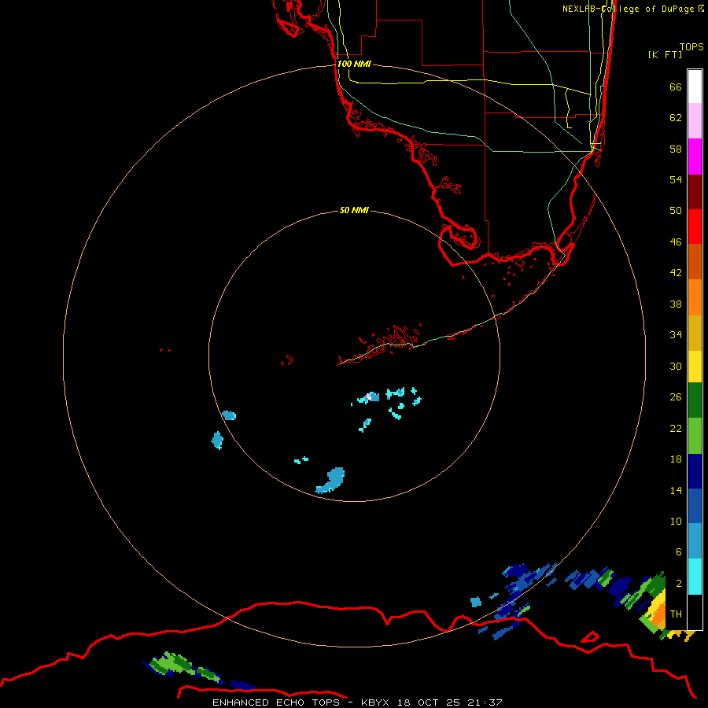Viewport: 708px width, 708px height.
Task: Click the 66 legend value
Action: (676, 87)
